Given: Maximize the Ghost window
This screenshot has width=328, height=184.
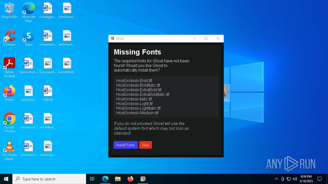Looking at the screenshot, I should (206, 38).
